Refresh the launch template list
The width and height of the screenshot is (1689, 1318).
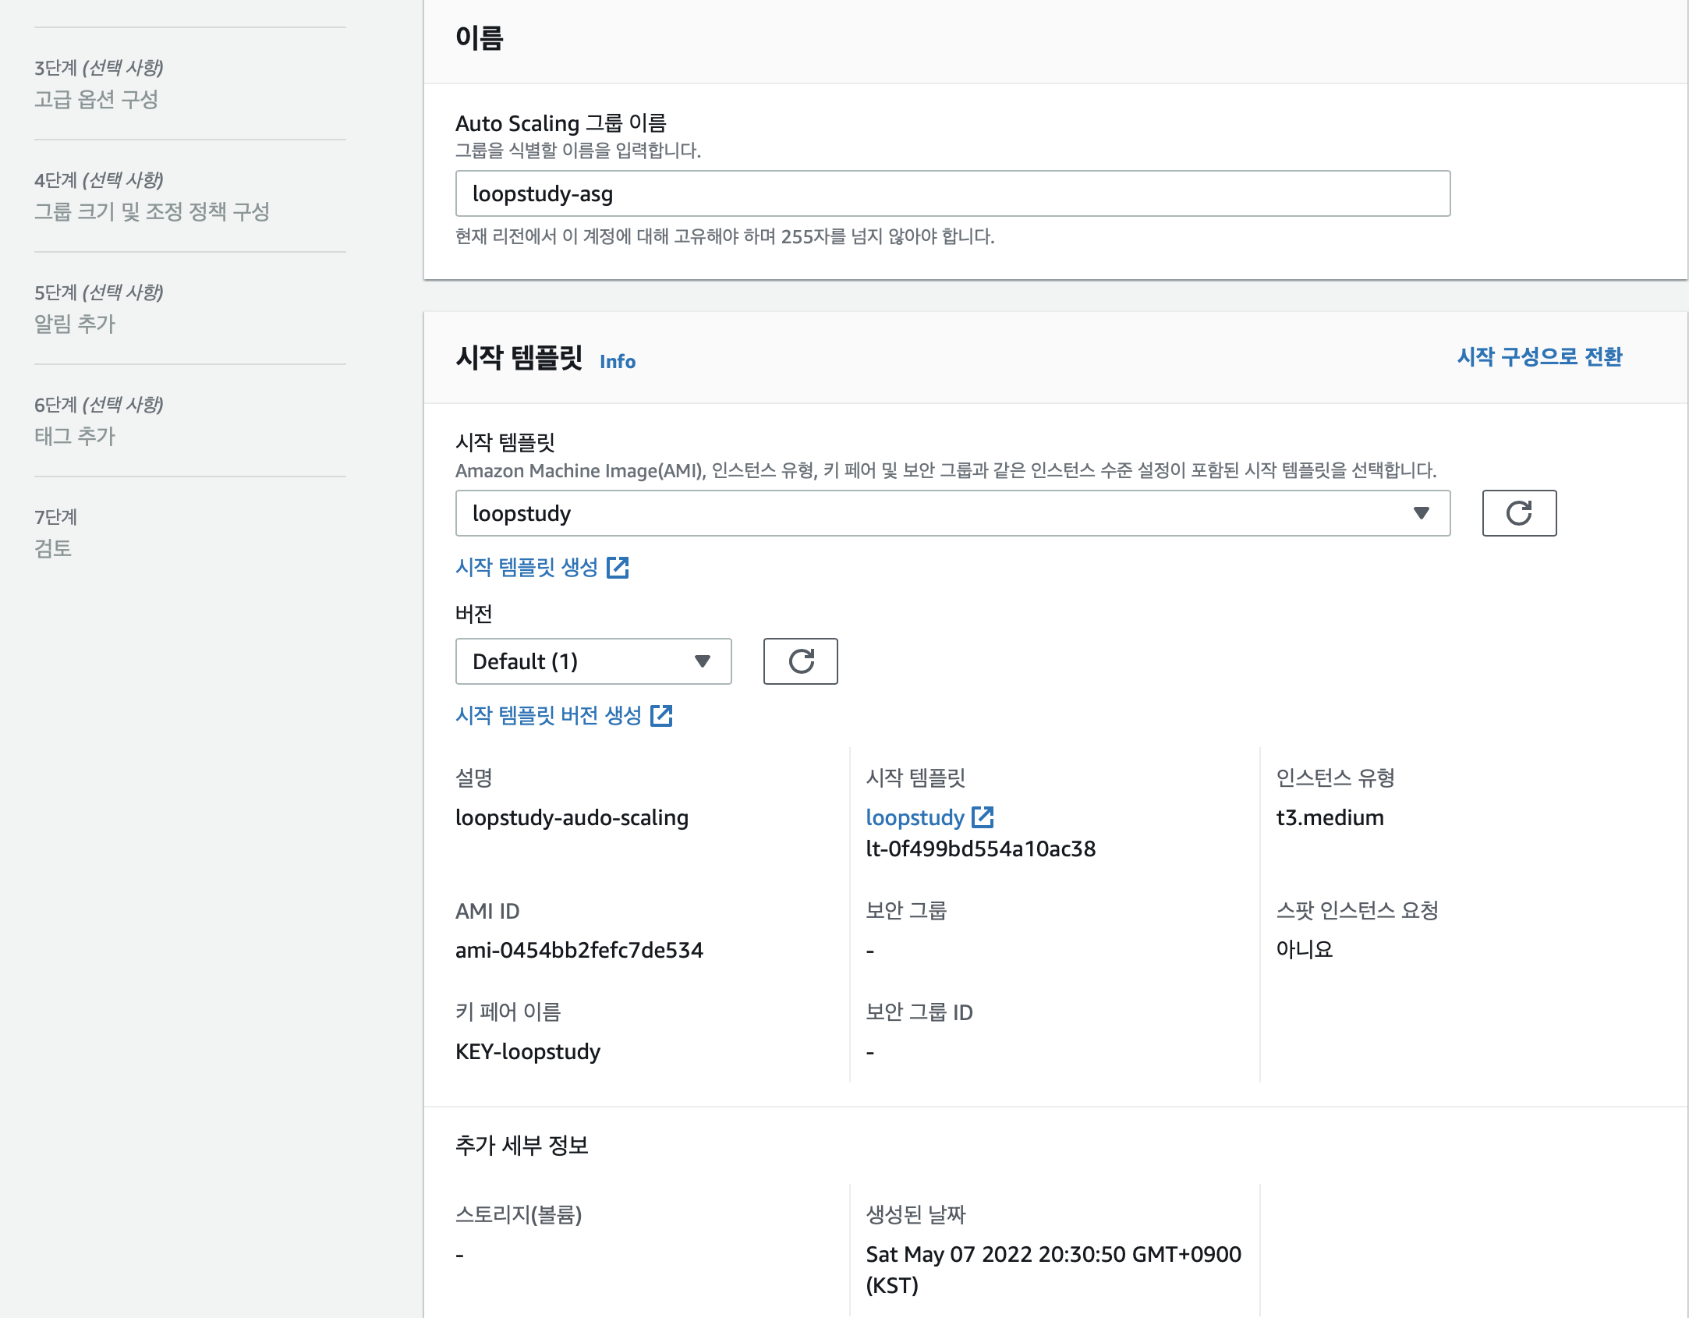click(1518, 513)
